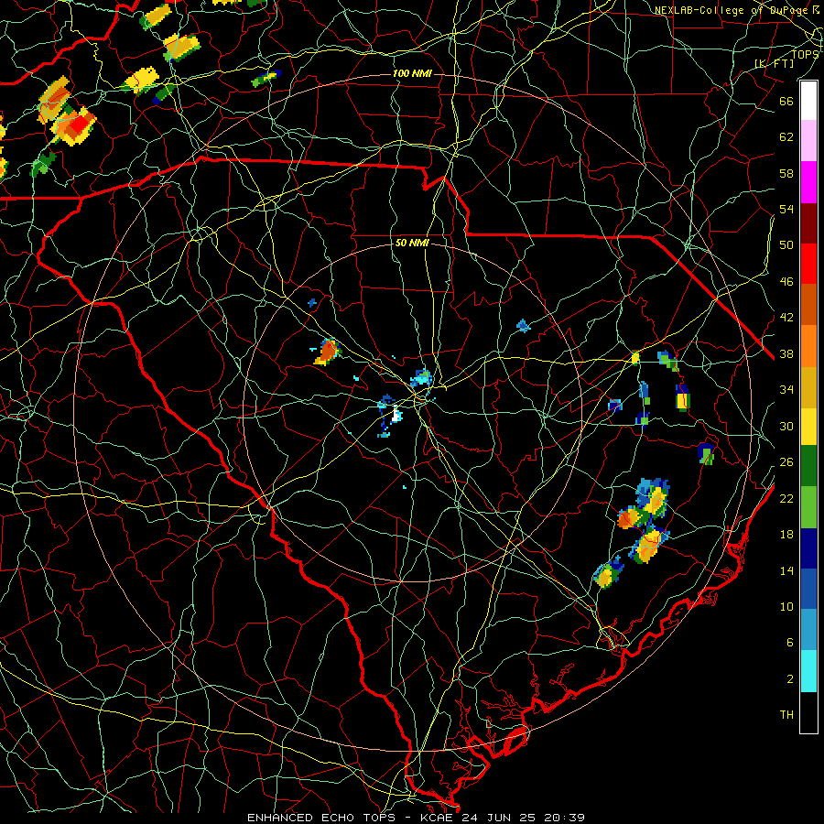The image size is (824, 824).
Task: Click the '18' scale label
Action: click(x=786, y=535)
